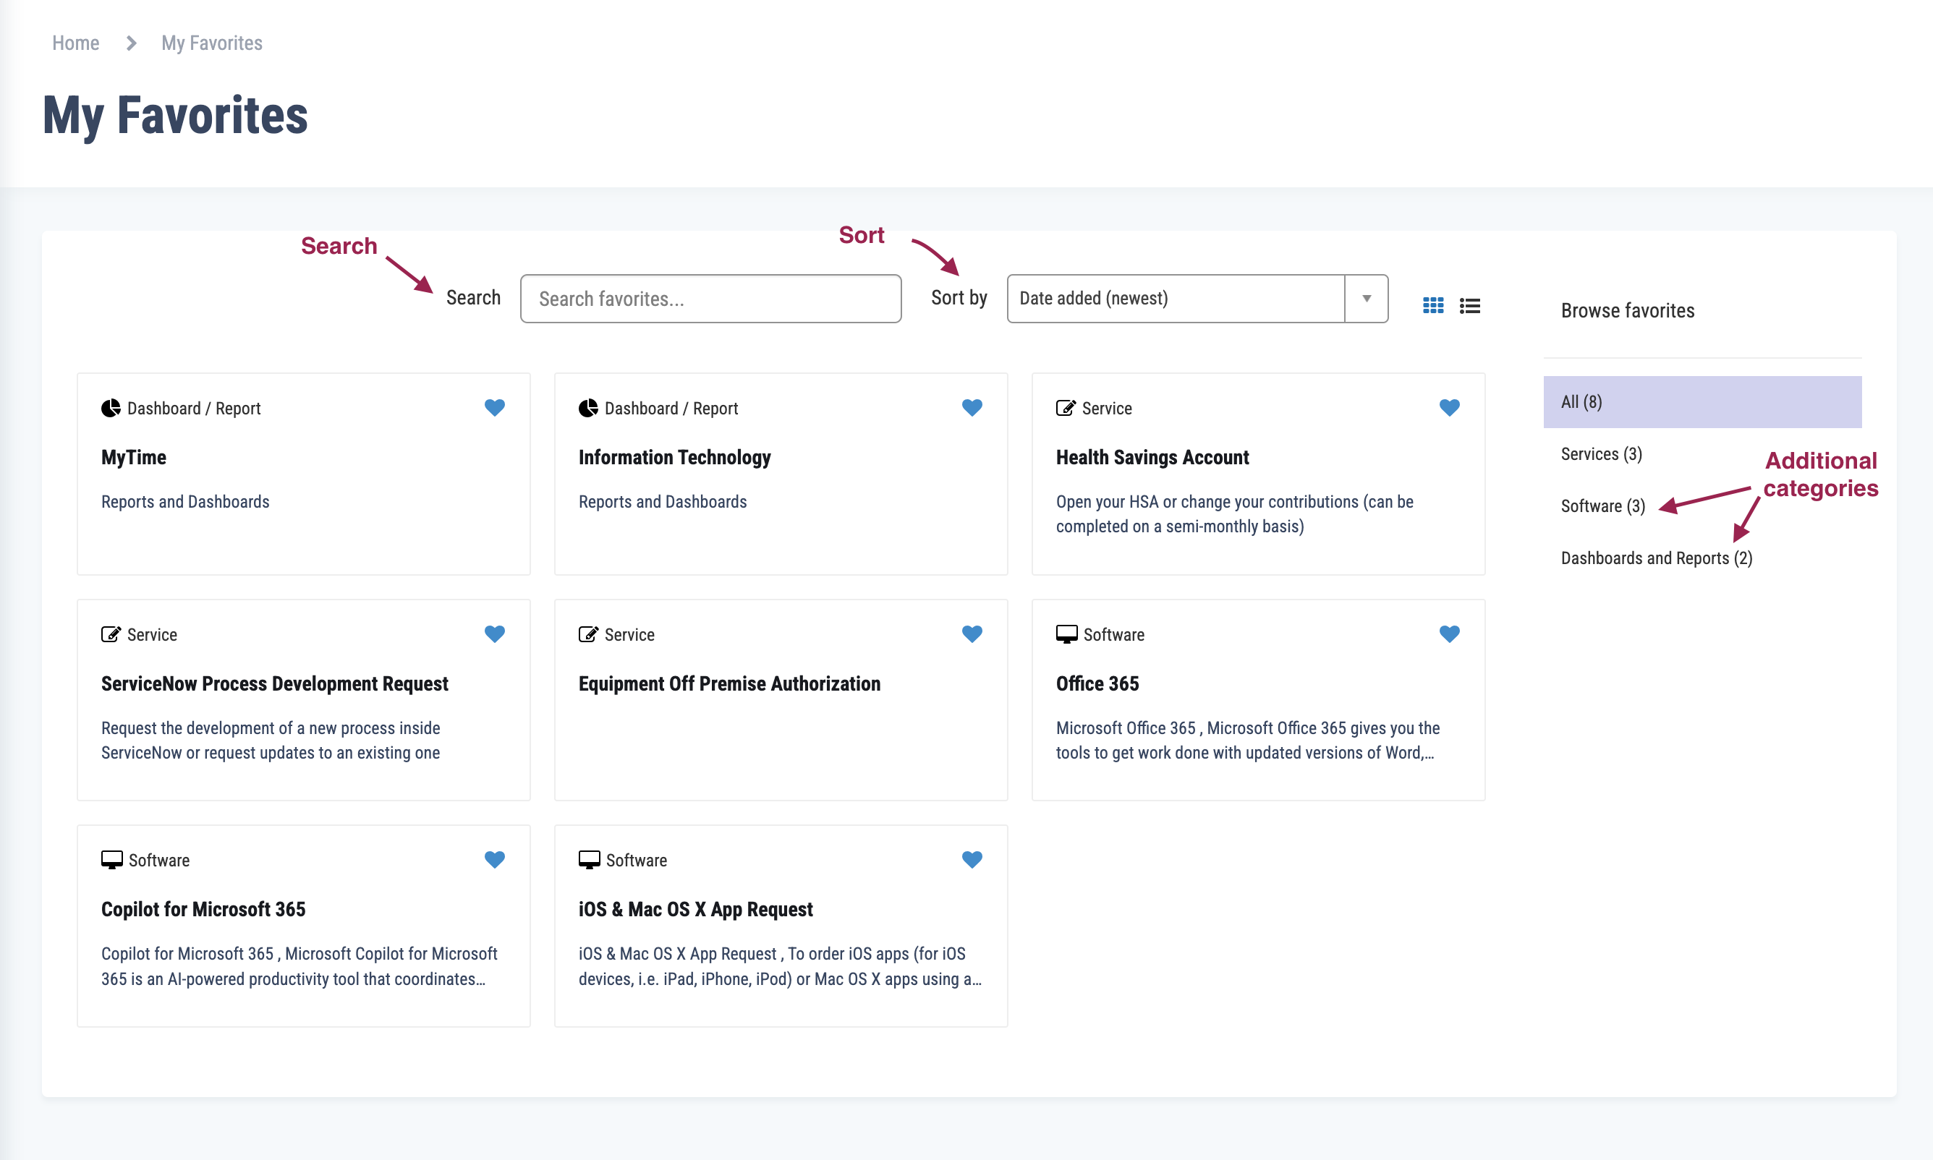Open the Office 365 card title
Screen dimensions: 1933x1160
click(1096, 683)
